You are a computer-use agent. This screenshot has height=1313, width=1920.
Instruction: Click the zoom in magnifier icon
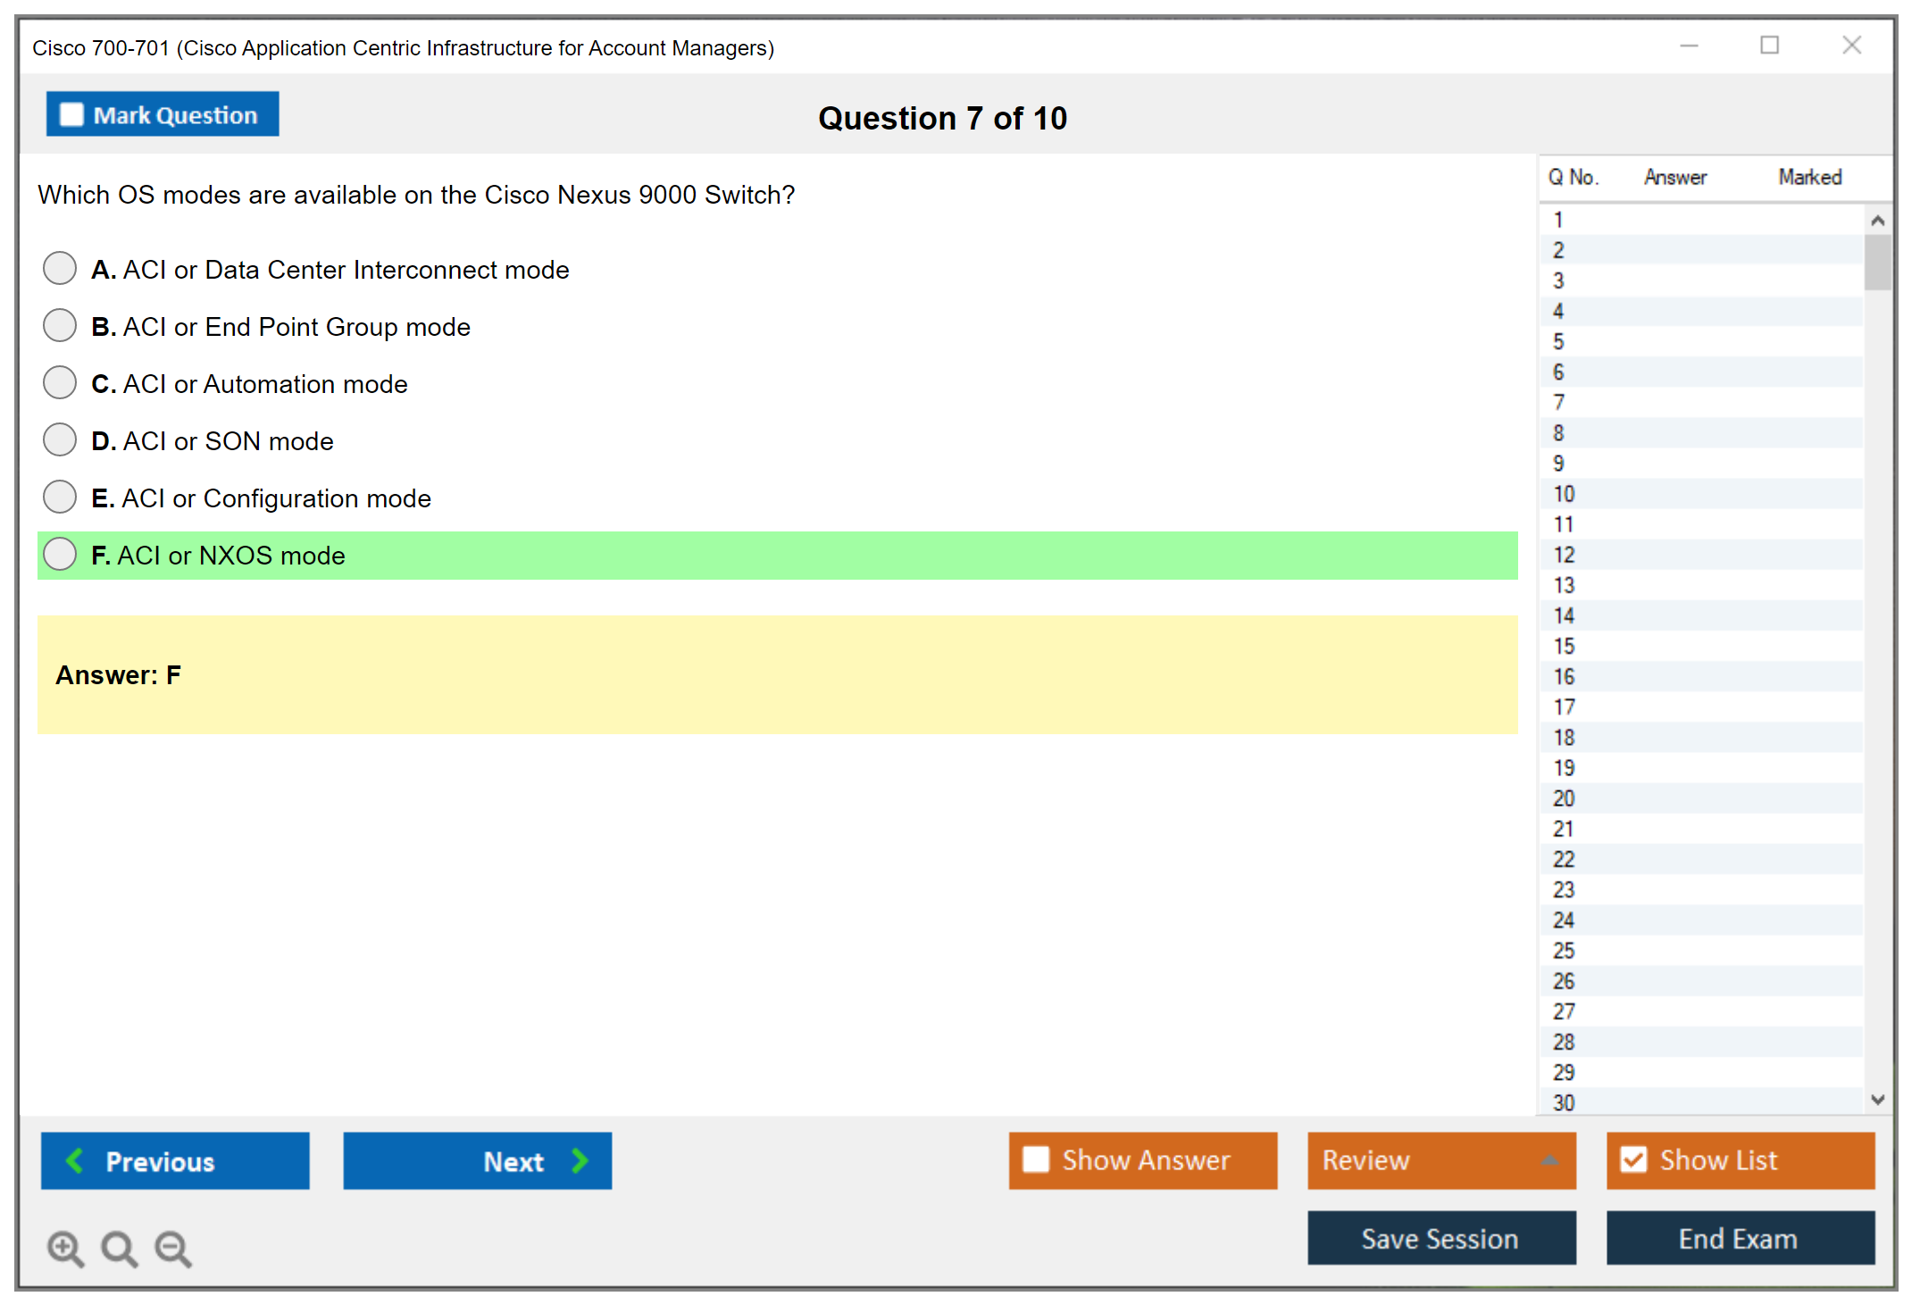[x=65, y=1248]
